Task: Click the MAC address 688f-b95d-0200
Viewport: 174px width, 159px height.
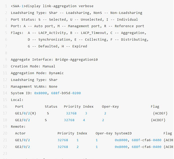Action: pyautogui.click(x=66, y=93)
